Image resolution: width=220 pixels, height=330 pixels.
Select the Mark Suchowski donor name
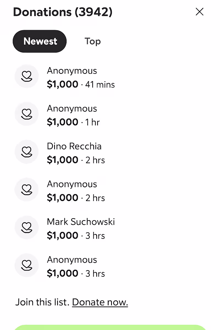(x=81, y=222)
